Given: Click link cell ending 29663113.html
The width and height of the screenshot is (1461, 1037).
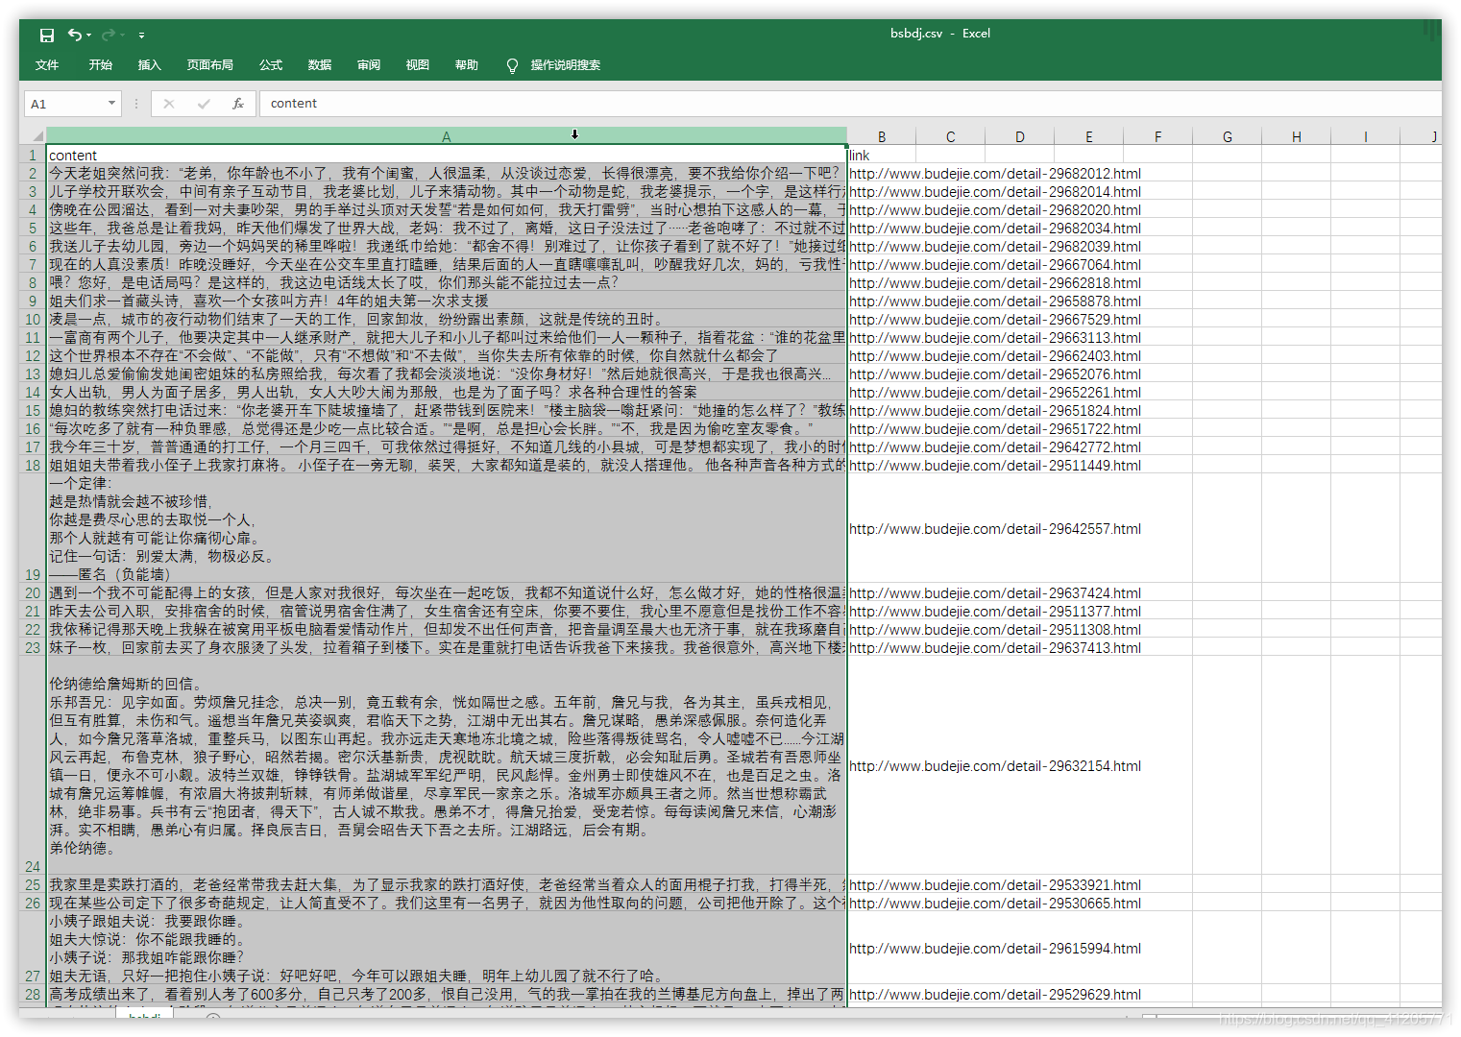Looking at the screenshot, I should (x=995, y=337).
